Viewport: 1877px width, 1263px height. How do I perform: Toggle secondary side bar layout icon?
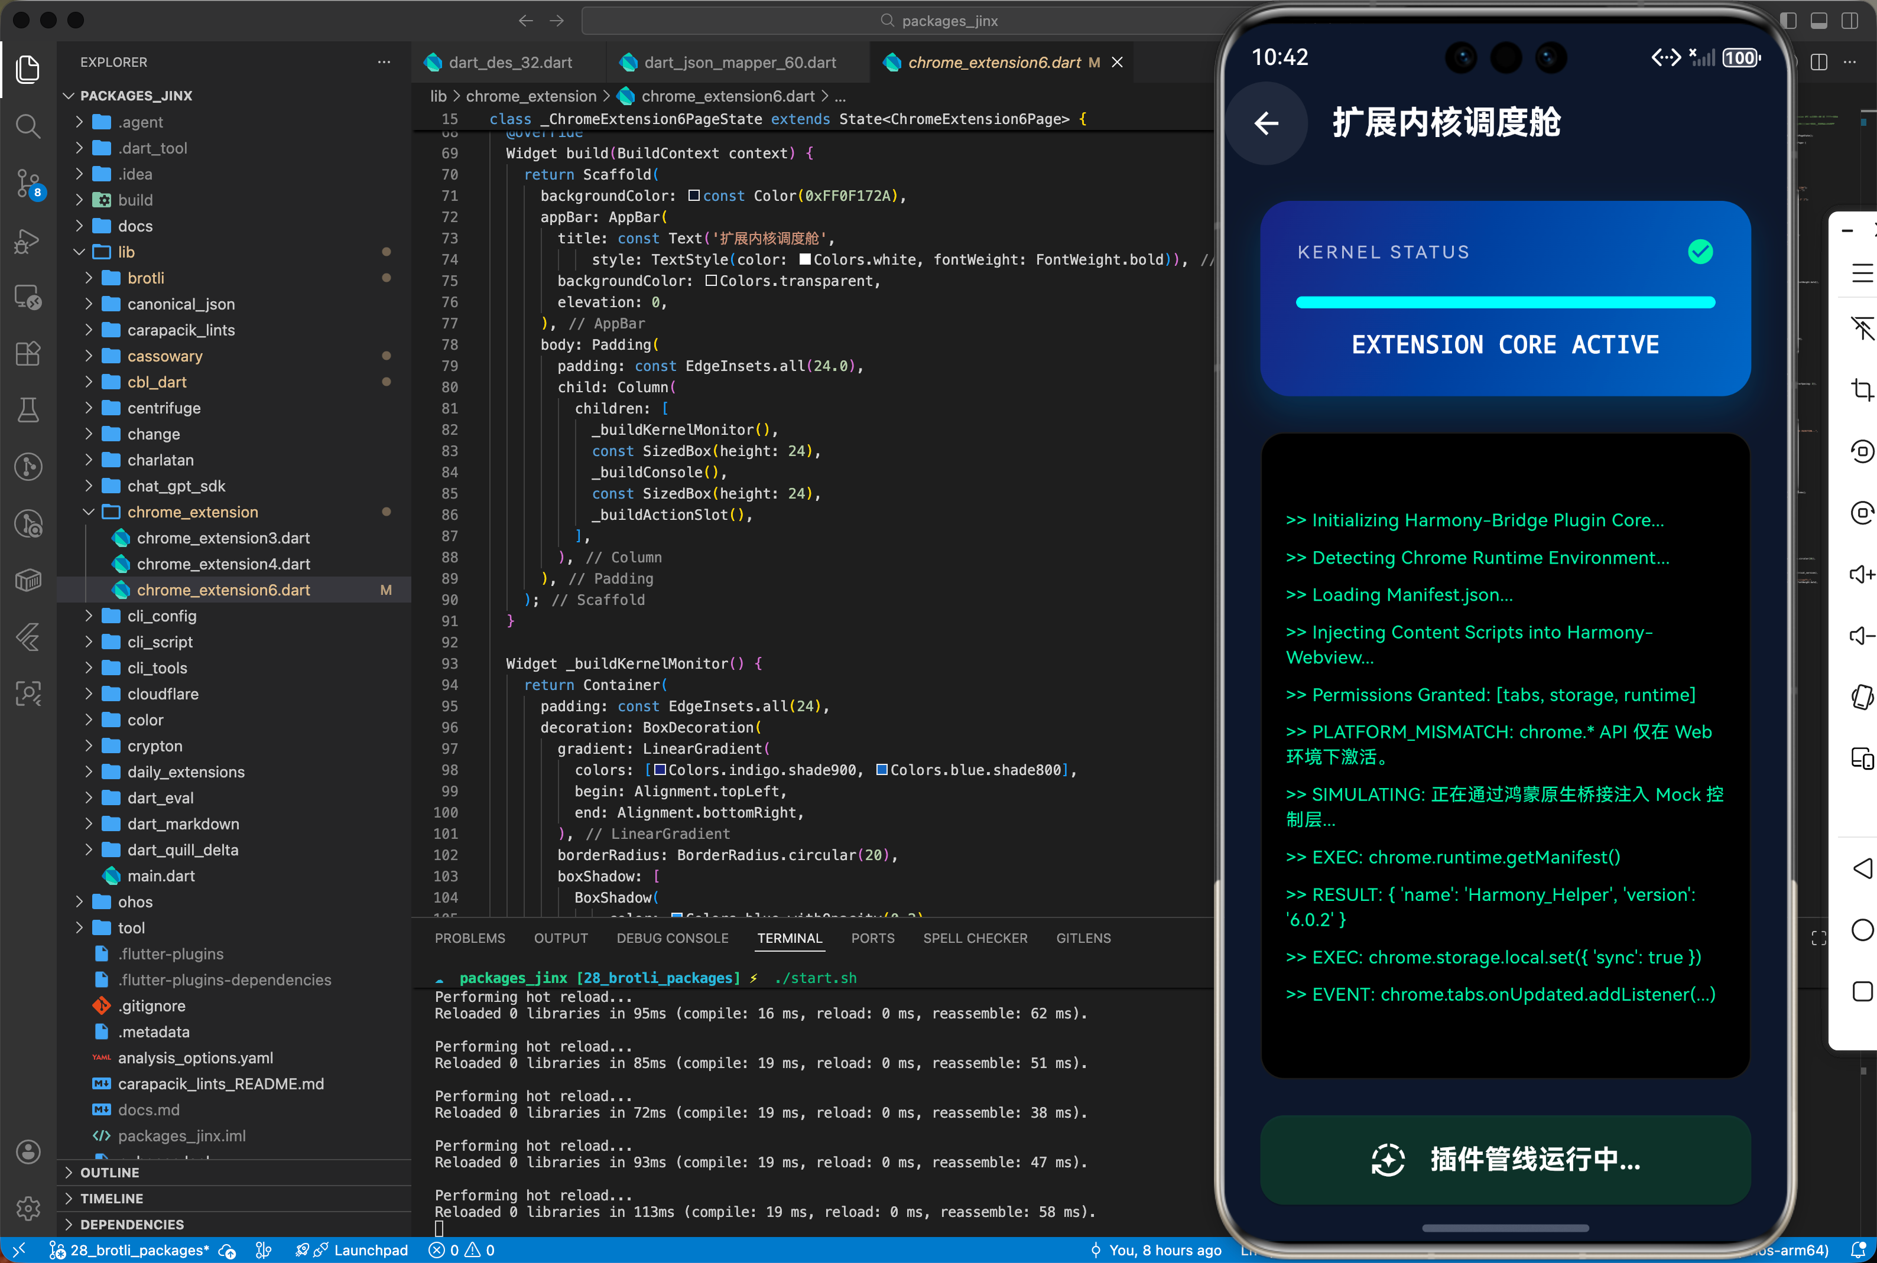pyautogui.click(x=1849, y=21)
